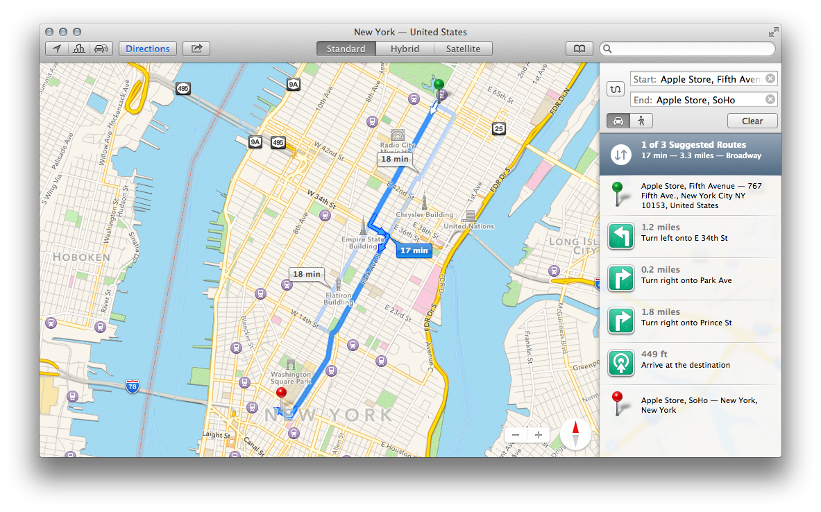Click the turn left onto E 34th St icon
Viewport: 821px width, 512px height.
tap(621, 236)
